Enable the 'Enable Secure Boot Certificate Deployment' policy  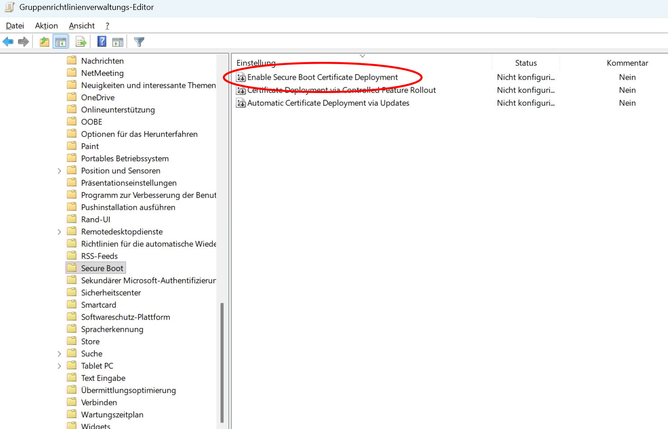[322, 77]
